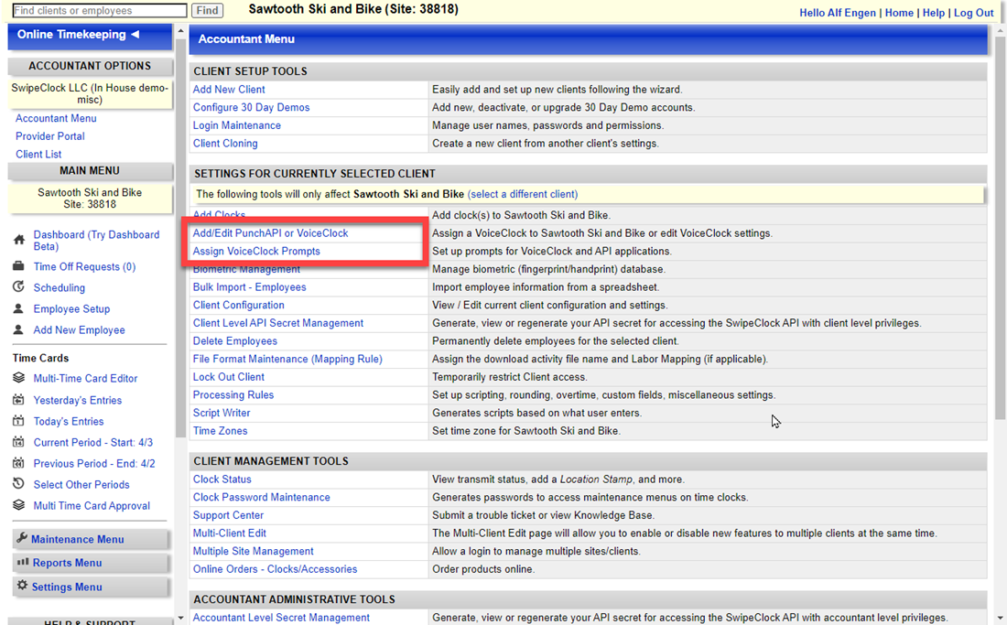
Task: Open Accountant Menu in sidebar
Action: [56, 118]
